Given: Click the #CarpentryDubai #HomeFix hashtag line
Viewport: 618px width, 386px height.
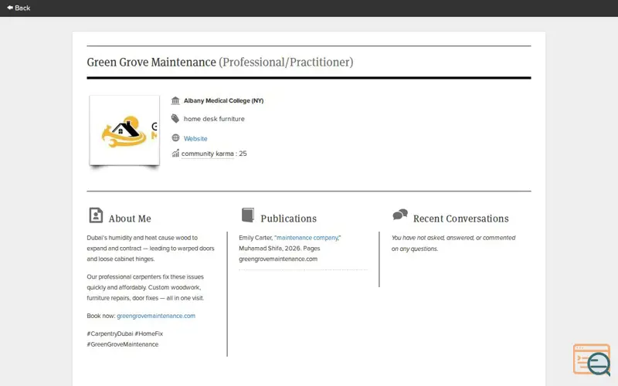Looking at the screenshot, I should click(125, 334).
